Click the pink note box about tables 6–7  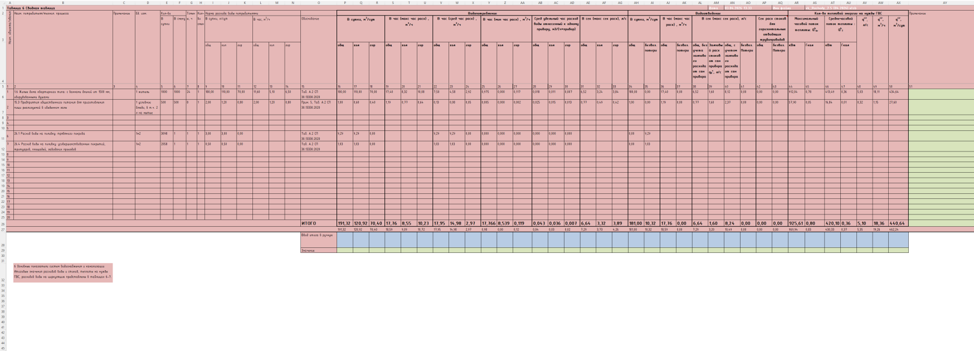click(x=63, y=273)
